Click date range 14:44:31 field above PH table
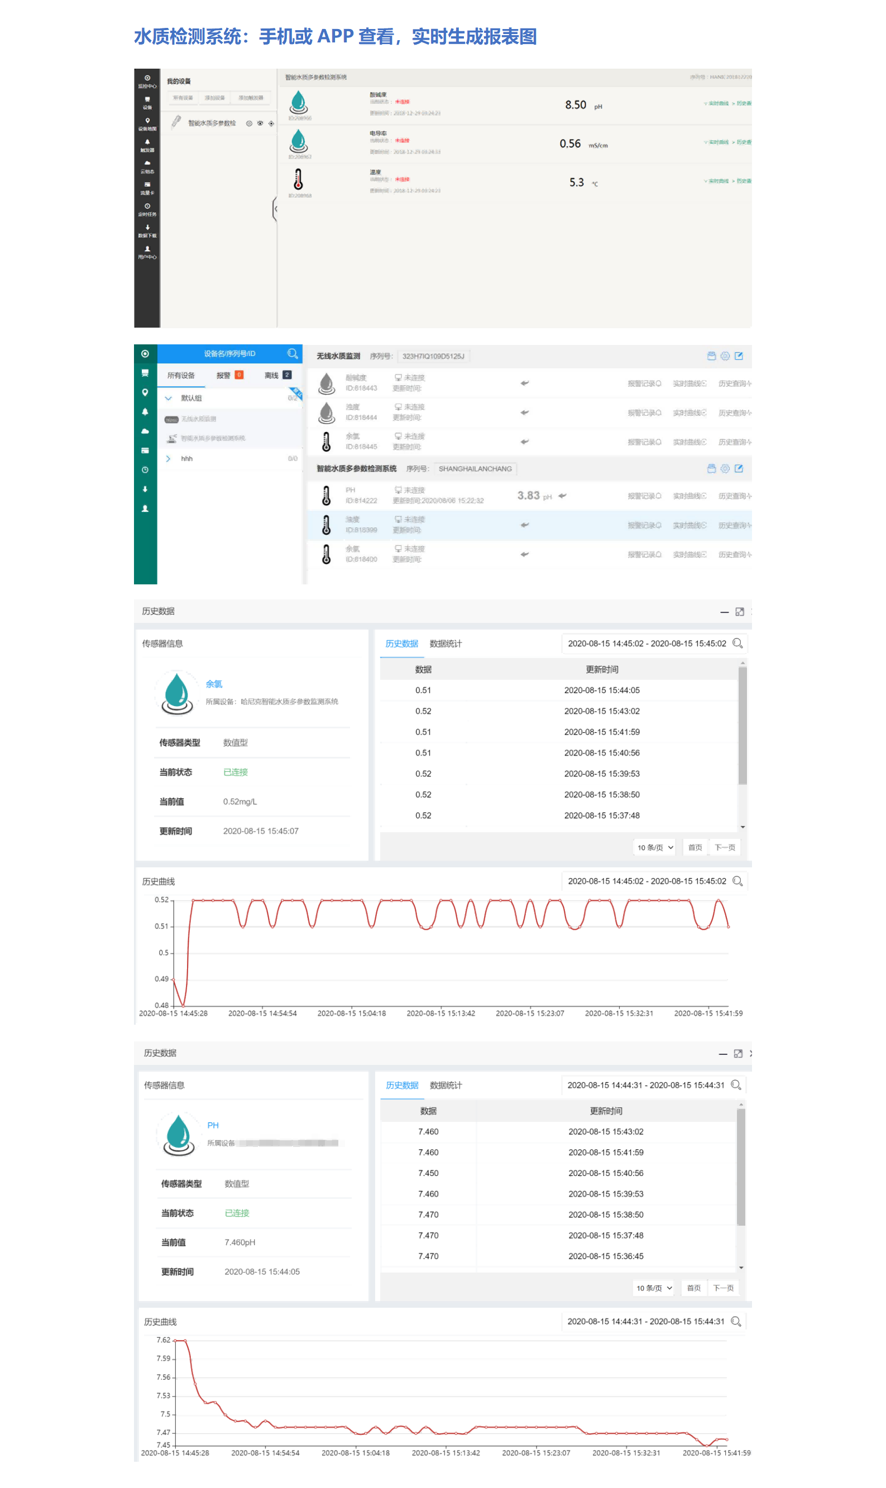 pyautogui.click(x=645, y=1084)
